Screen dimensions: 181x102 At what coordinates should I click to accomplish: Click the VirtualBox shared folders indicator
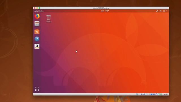(149, 94)
